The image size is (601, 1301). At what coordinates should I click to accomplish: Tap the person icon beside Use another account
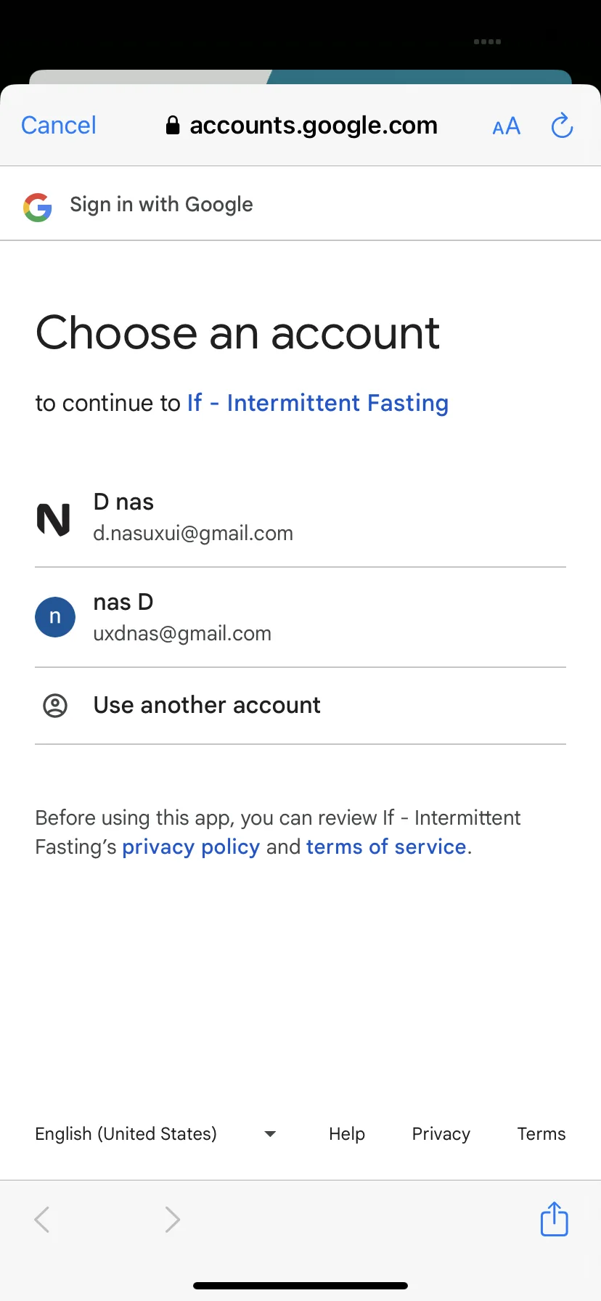click(x=55, y=706)
